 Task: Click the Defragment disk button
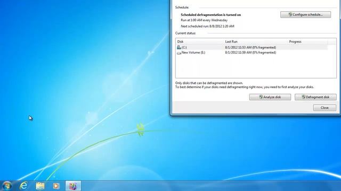(x=315, y=97)
